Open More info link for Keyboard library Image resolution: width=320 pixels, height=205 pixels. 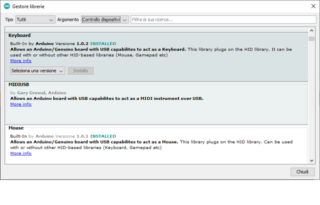tap(21, 61)
